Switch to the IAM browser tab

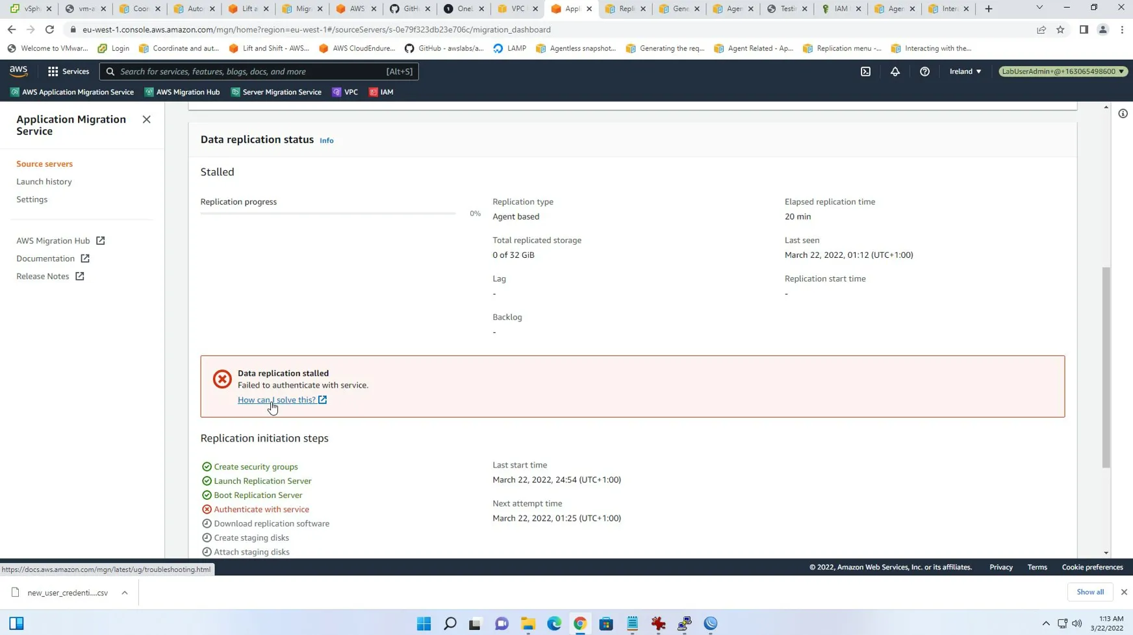[841, 8]
